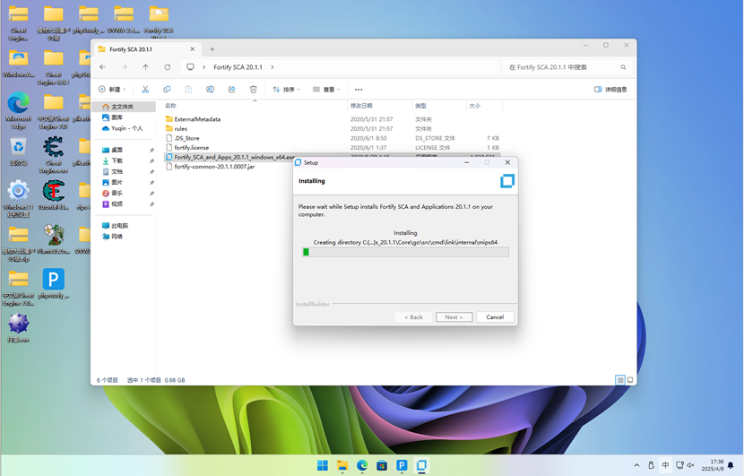The height and width of the screenshot is (476, 744).
Task: Open File Explorer from the taskbar
Action: tap(342, 465)
